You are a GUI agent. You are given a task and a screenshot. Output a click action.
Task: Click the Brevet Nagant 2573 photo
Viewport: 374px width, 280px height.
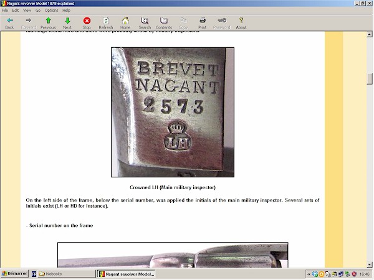(x=173, y=112)
